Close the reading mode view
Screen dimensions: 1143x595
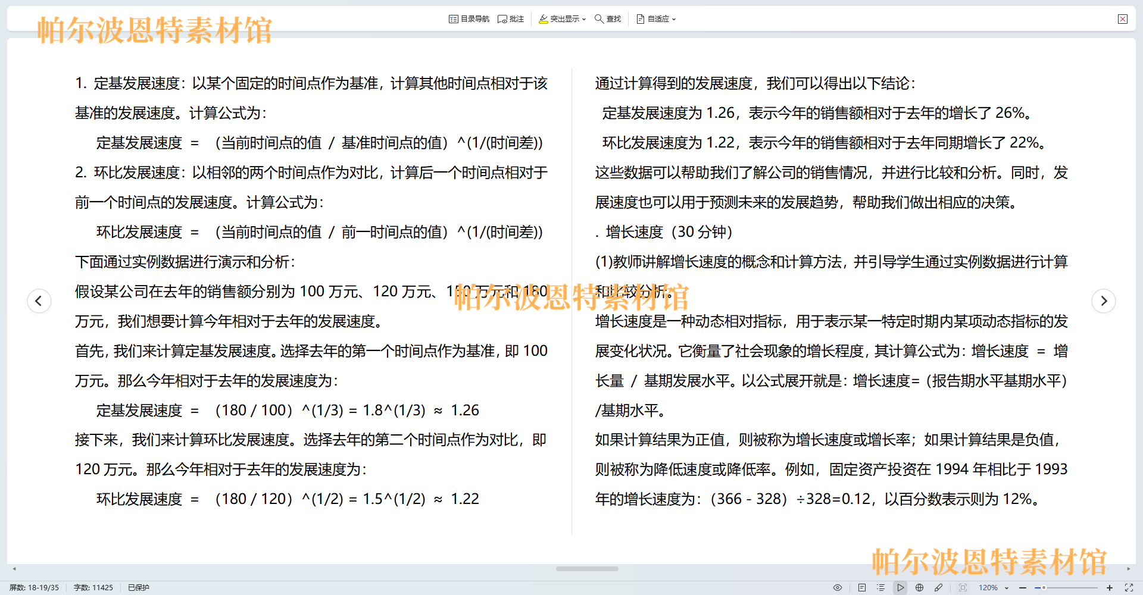point(1123,19)
